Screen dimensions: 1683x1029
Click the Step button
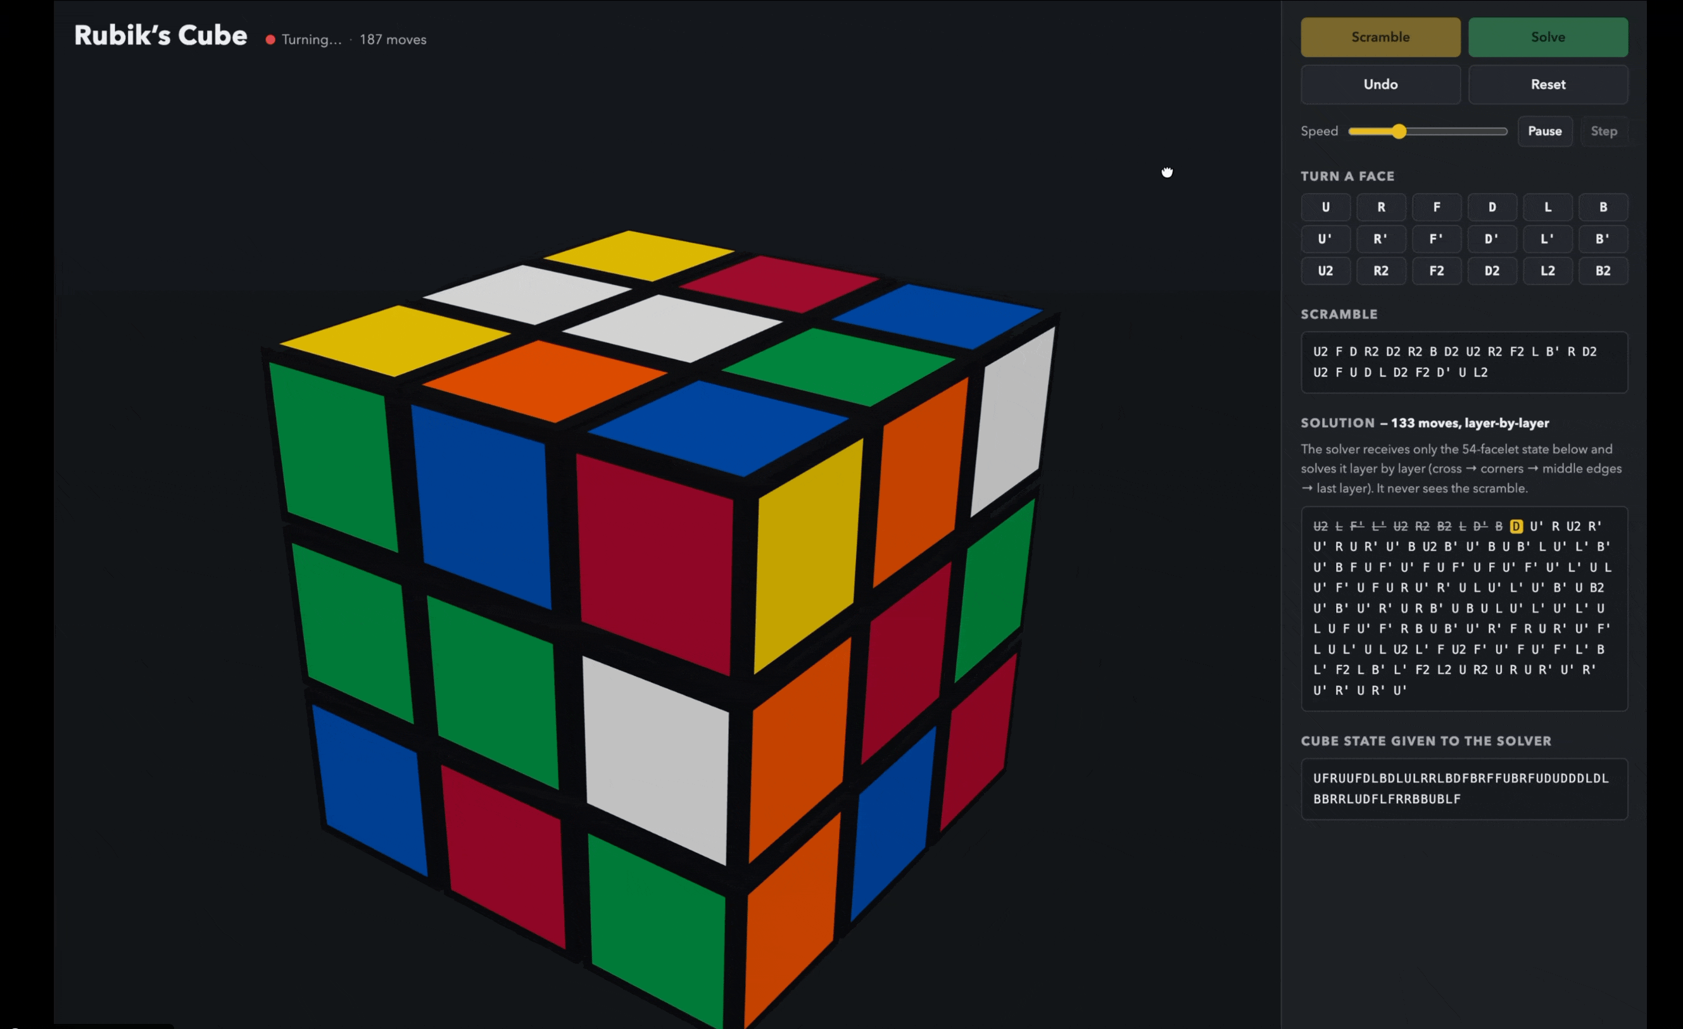(1604, 131)
